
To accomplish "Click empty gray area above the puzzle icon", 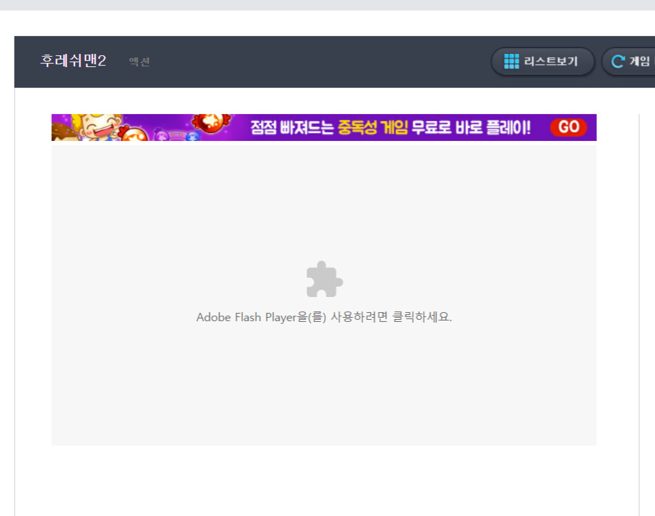I will [324, 200].
